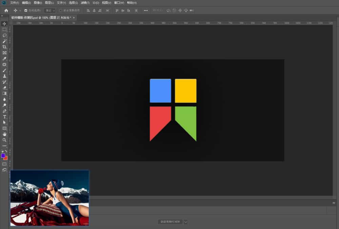Open the 文件(F) menu
Screen dimensions: 339x229
[x=15, y=3]
